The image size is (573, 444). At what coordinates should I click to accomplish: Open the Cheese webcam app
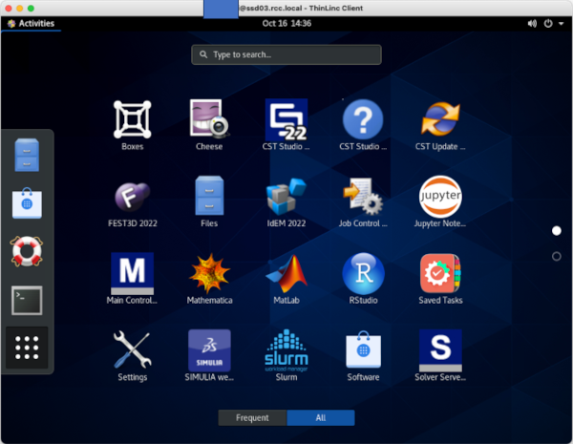point(209,120)
